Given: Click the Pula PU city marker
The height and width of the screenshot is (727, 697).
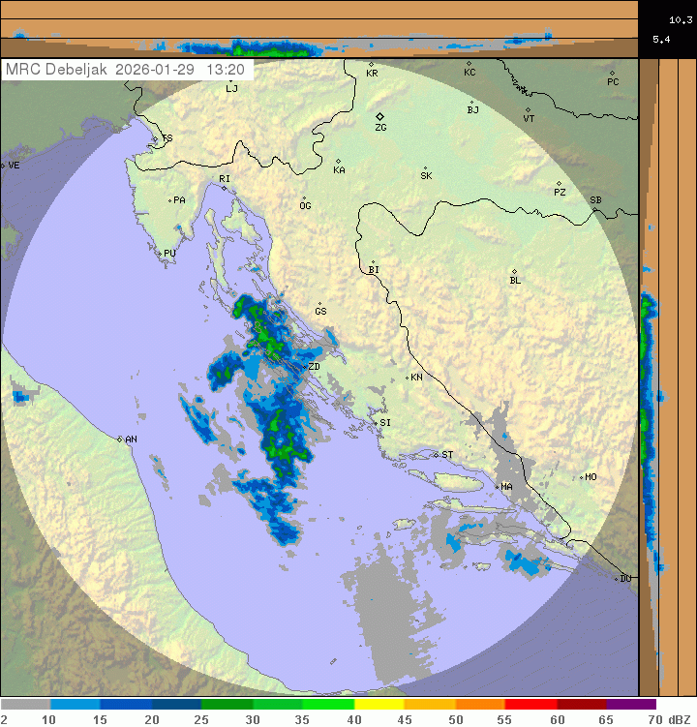Looking at the screenshot, I should pyautogui.click(x=159, y=253).
